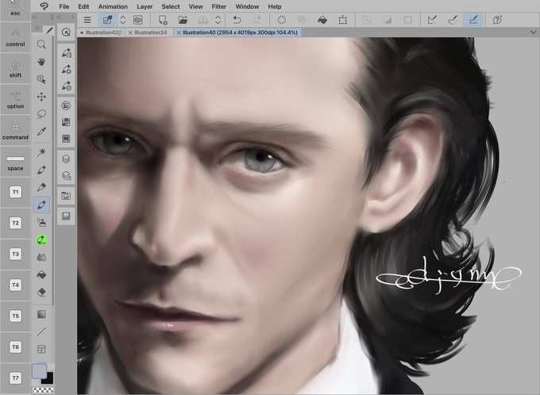Screen dimensions: 540x395
Task: Open the Window menu
Action: click(x=247, y=6)
